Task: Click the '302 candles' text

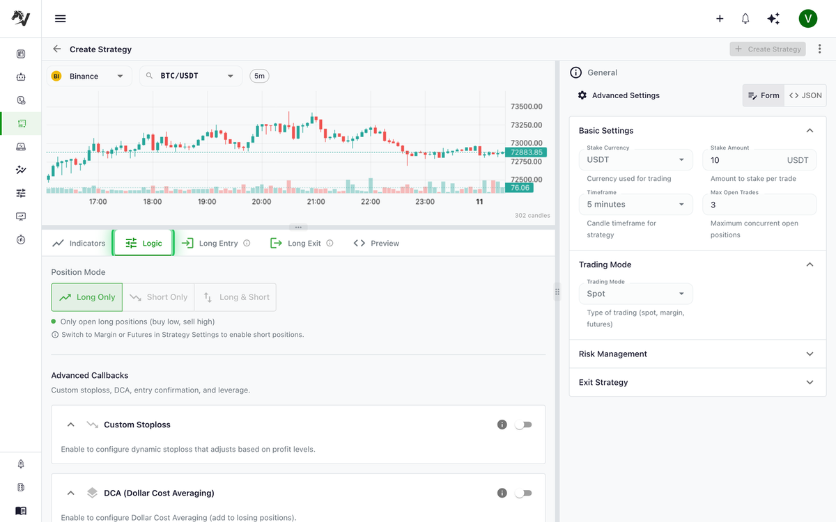Action: (x=532, y=216)
